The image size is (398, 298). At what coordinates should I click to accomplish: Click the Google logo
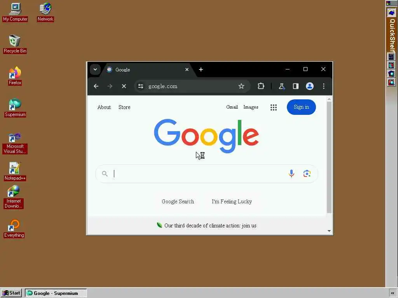coord(206,136)
